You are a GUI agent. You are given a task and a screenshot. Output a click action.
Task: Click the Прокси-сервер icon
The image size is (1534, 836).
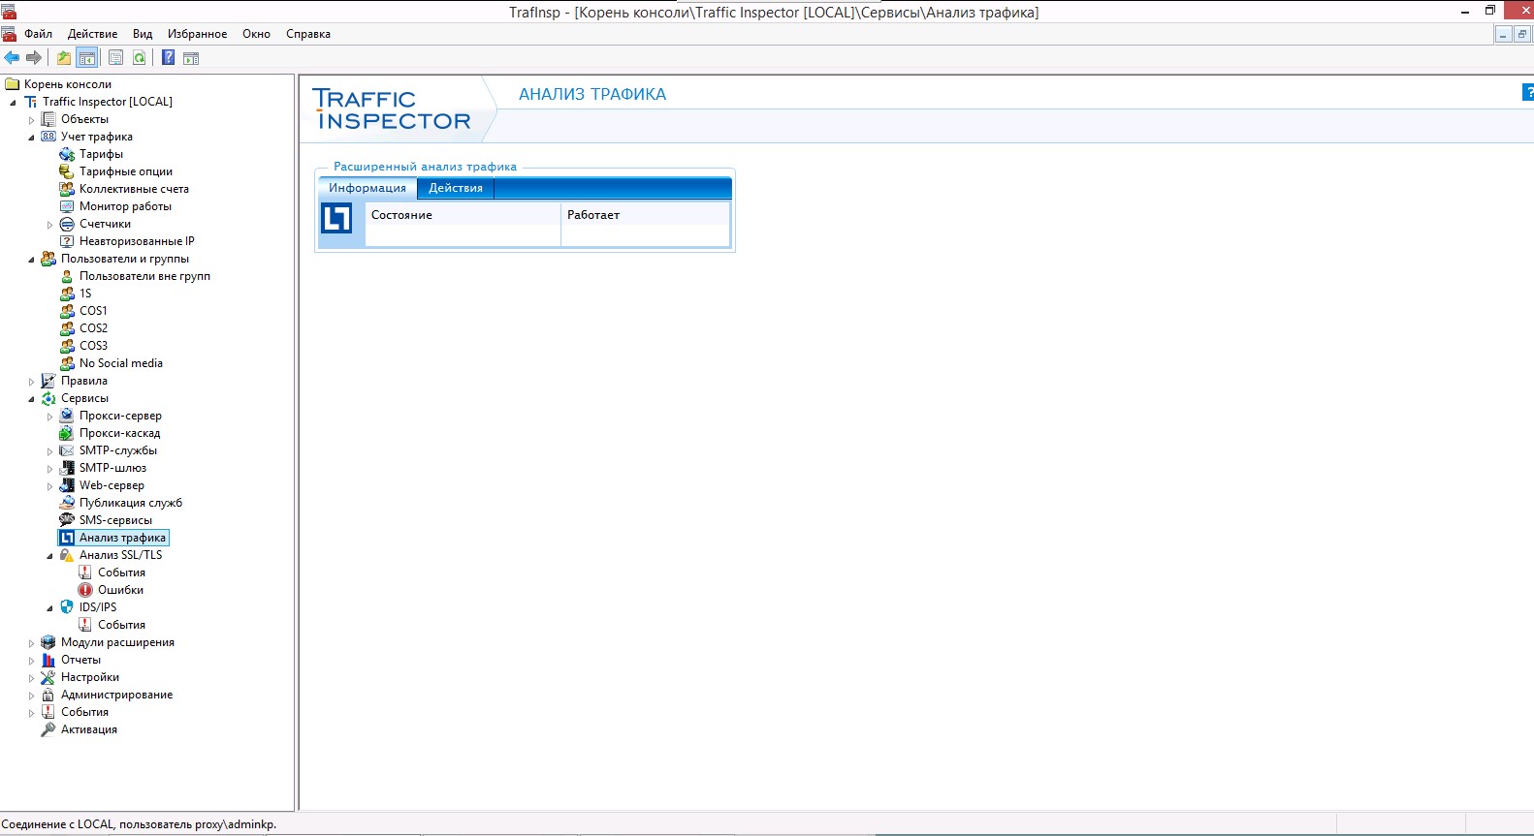(67, 416)
